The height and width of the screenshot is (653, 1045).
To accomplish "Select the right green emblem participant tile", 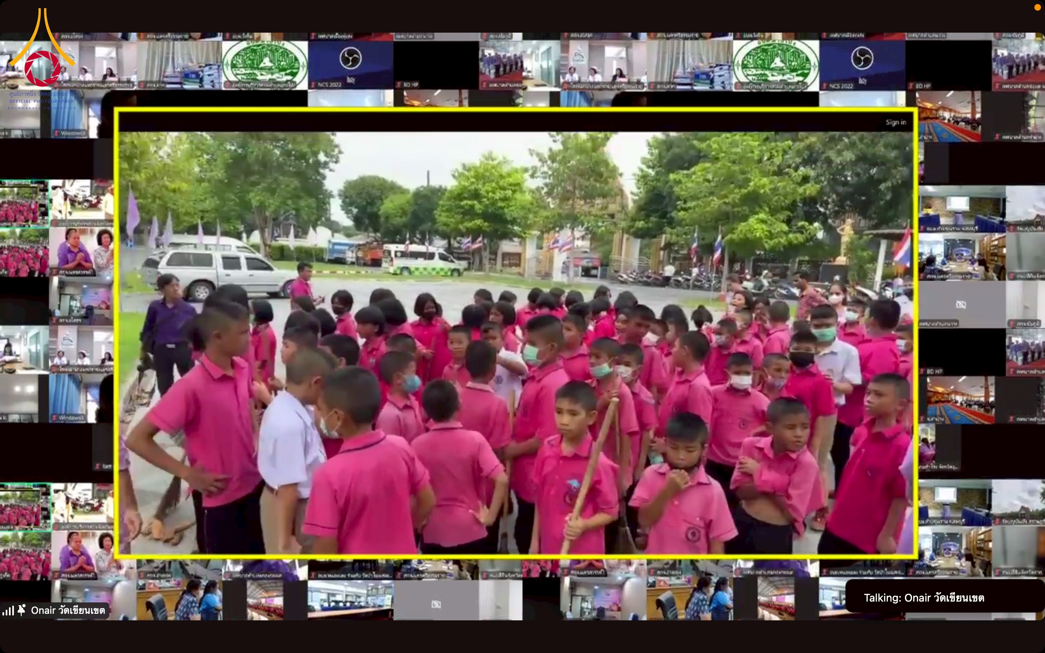I will coord(776,66).
